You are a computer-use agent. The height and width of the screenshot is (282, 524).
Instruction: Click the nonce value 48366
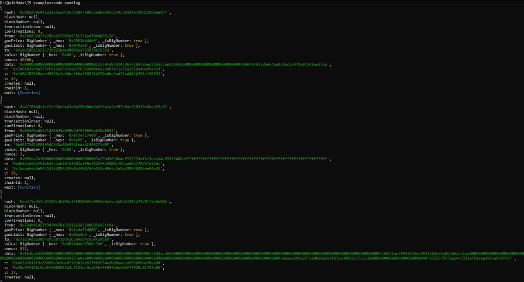[x=24, y=59]
